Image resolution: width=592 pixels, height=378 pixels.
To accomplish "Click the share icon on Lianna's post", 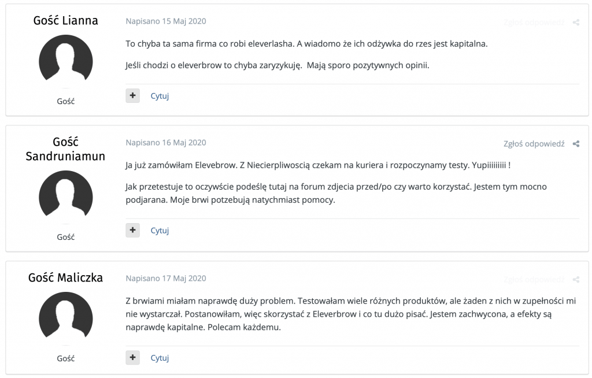I will pos(576,23).
